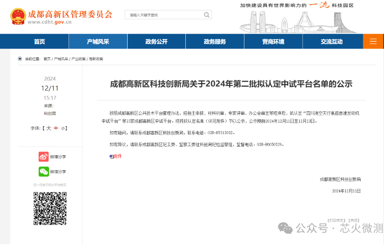The height and width of the screenshot is (245, 384).
Task: Click the WeChat share icon
Action: 44,171
